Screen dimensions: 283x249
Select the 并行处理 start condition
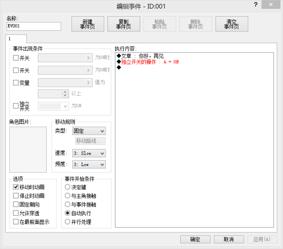tap(67, 222)
